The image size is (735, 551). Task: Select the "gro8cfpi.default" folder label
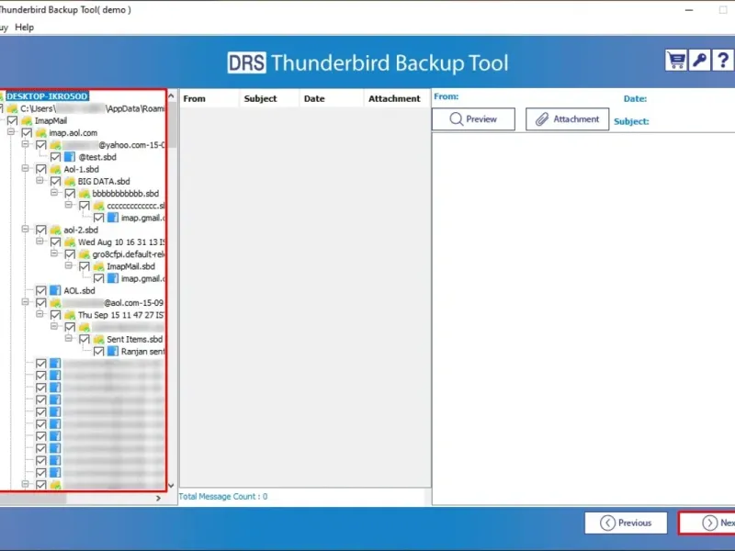click(129, 254)
